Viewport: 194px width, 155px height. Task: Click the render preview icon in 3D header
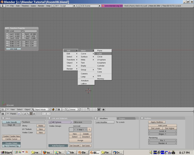103,109
